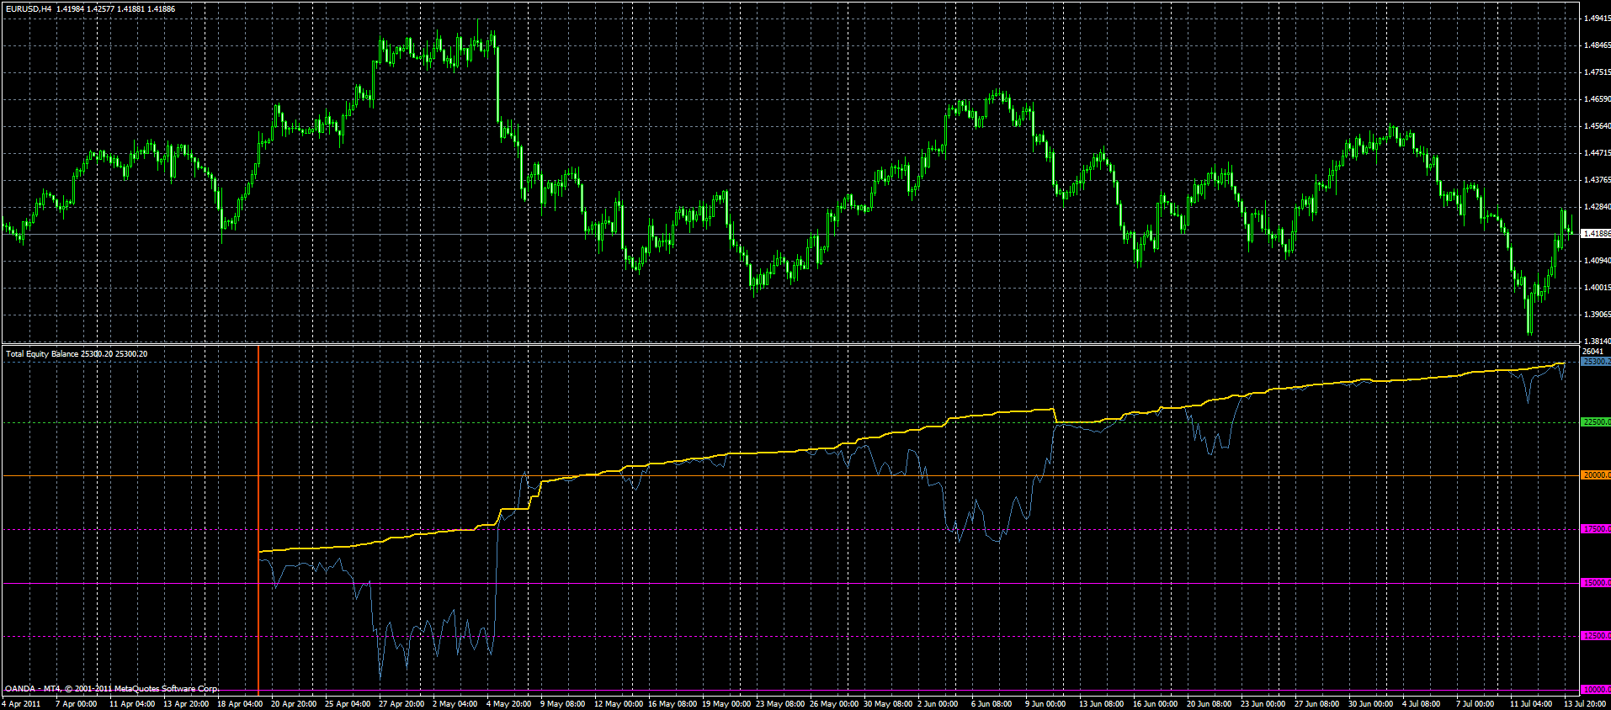
Task: Click the magenta 12500.0 level tag
Action: tap(1597, 636)
